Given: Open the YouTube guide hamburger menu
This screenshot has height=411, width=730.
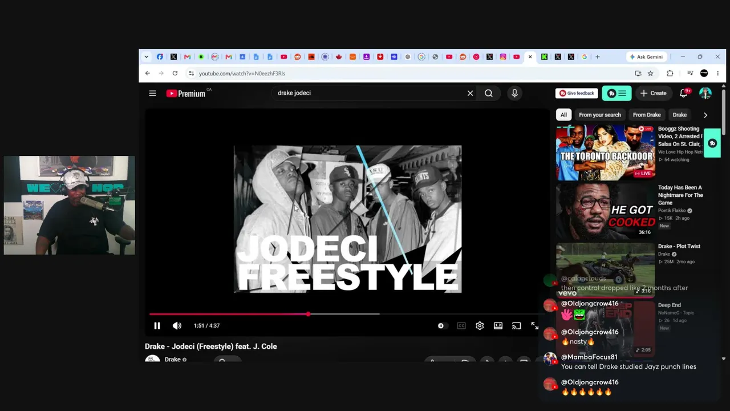Looking at the screenshot, I should [x=152, y=93].
